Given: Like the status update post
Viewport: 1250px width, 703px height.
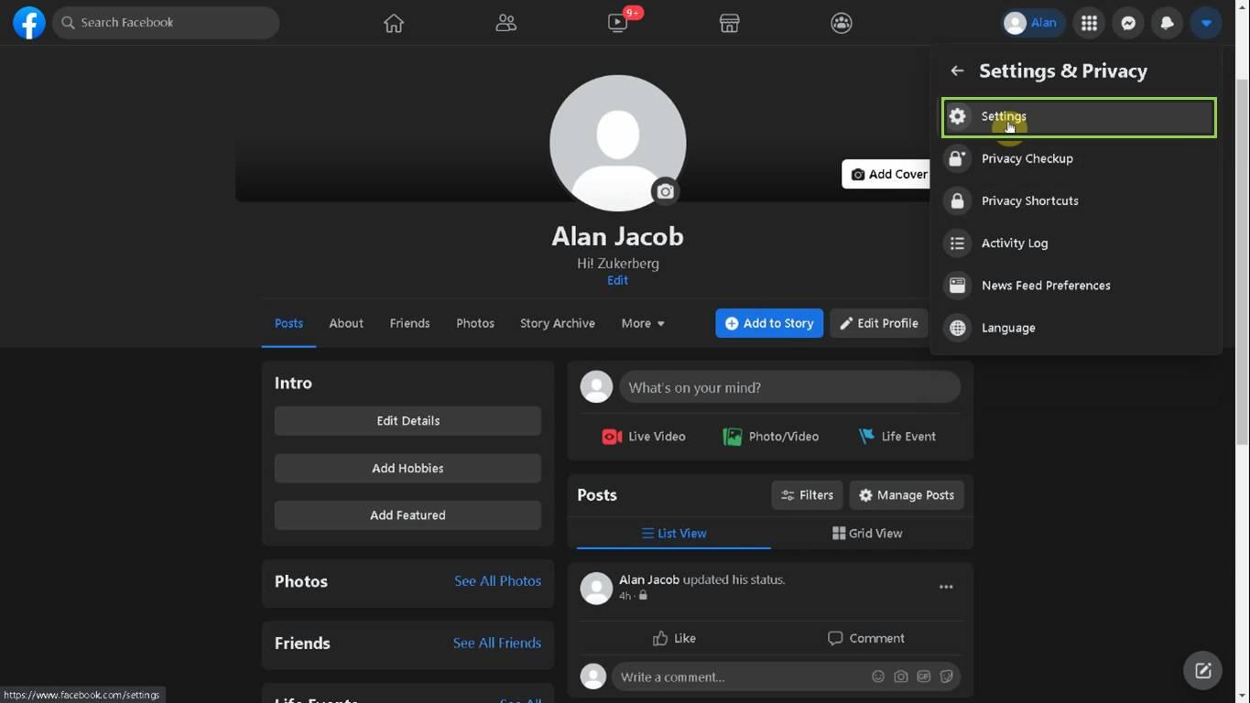Looking at the screenshot, I should pyautogui.click(x=674, y=638).
